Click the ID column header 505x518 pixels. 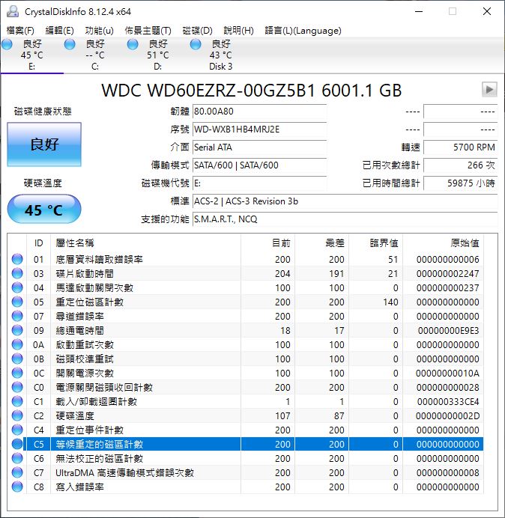(x=38, y=243)
